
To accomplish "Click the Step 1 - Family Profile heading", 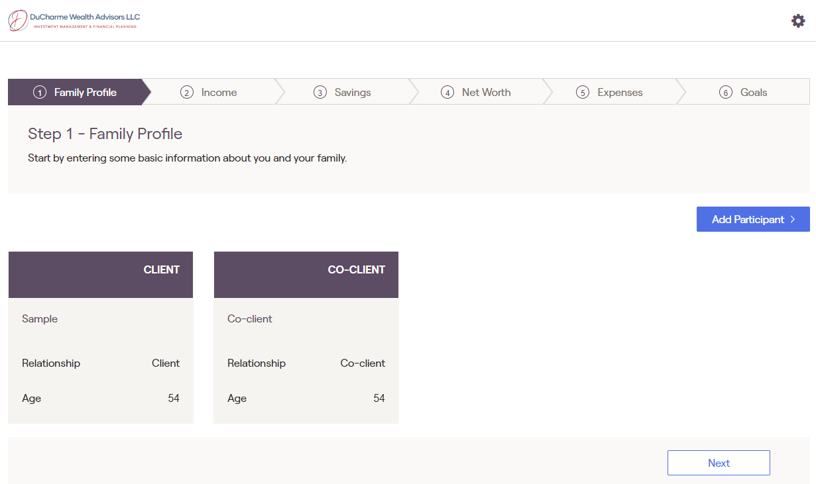I will point(105,134).
